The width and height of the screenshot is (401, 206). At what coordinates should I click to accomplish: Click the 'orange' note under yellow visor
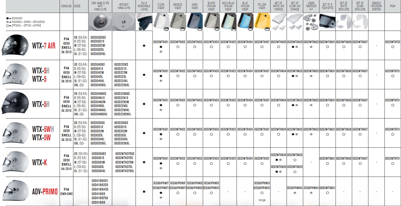pos(262,200)
